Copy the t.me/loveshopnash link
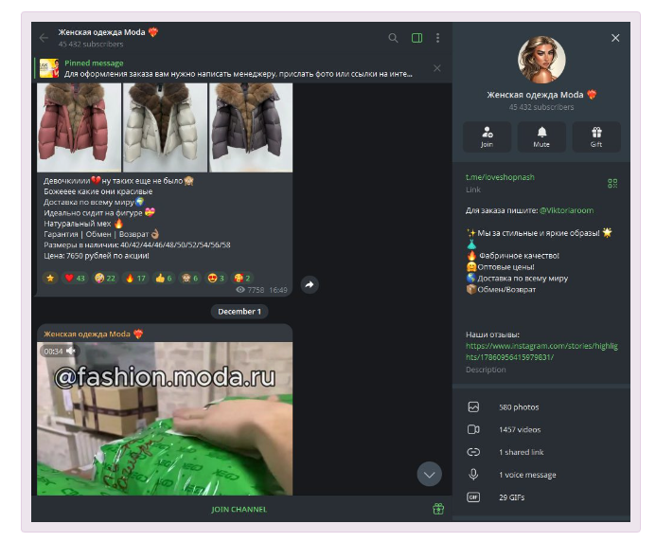 (500, 177)
